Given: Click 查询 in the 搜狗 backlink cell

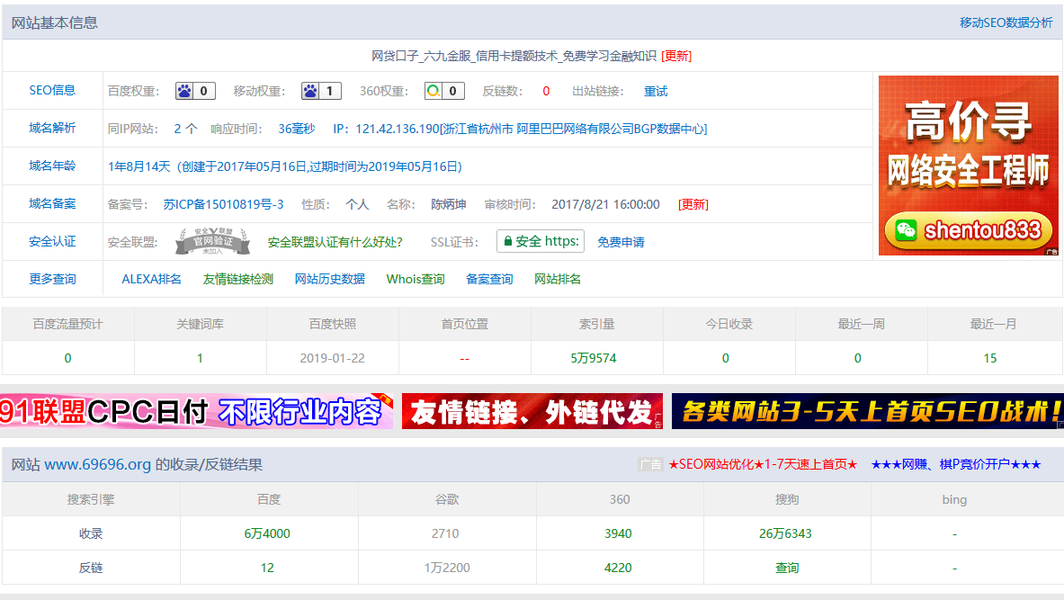Looking at the screenshot, I should click(x=787, y=568).
